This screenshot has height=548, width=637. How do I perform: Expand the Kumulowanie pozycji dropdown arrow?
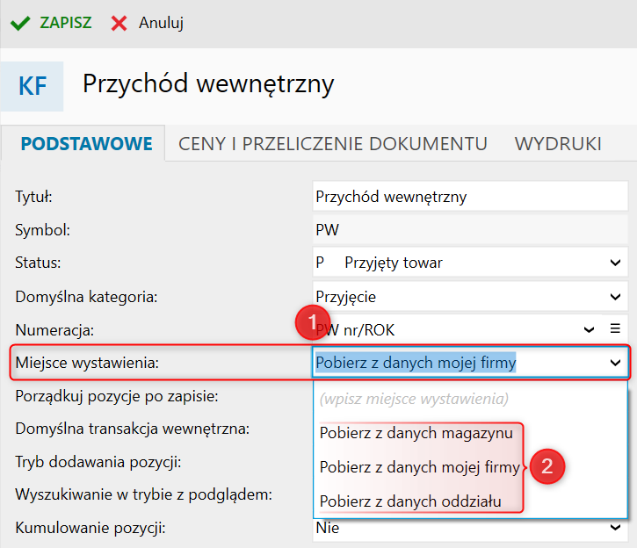(x=615, y=528)
